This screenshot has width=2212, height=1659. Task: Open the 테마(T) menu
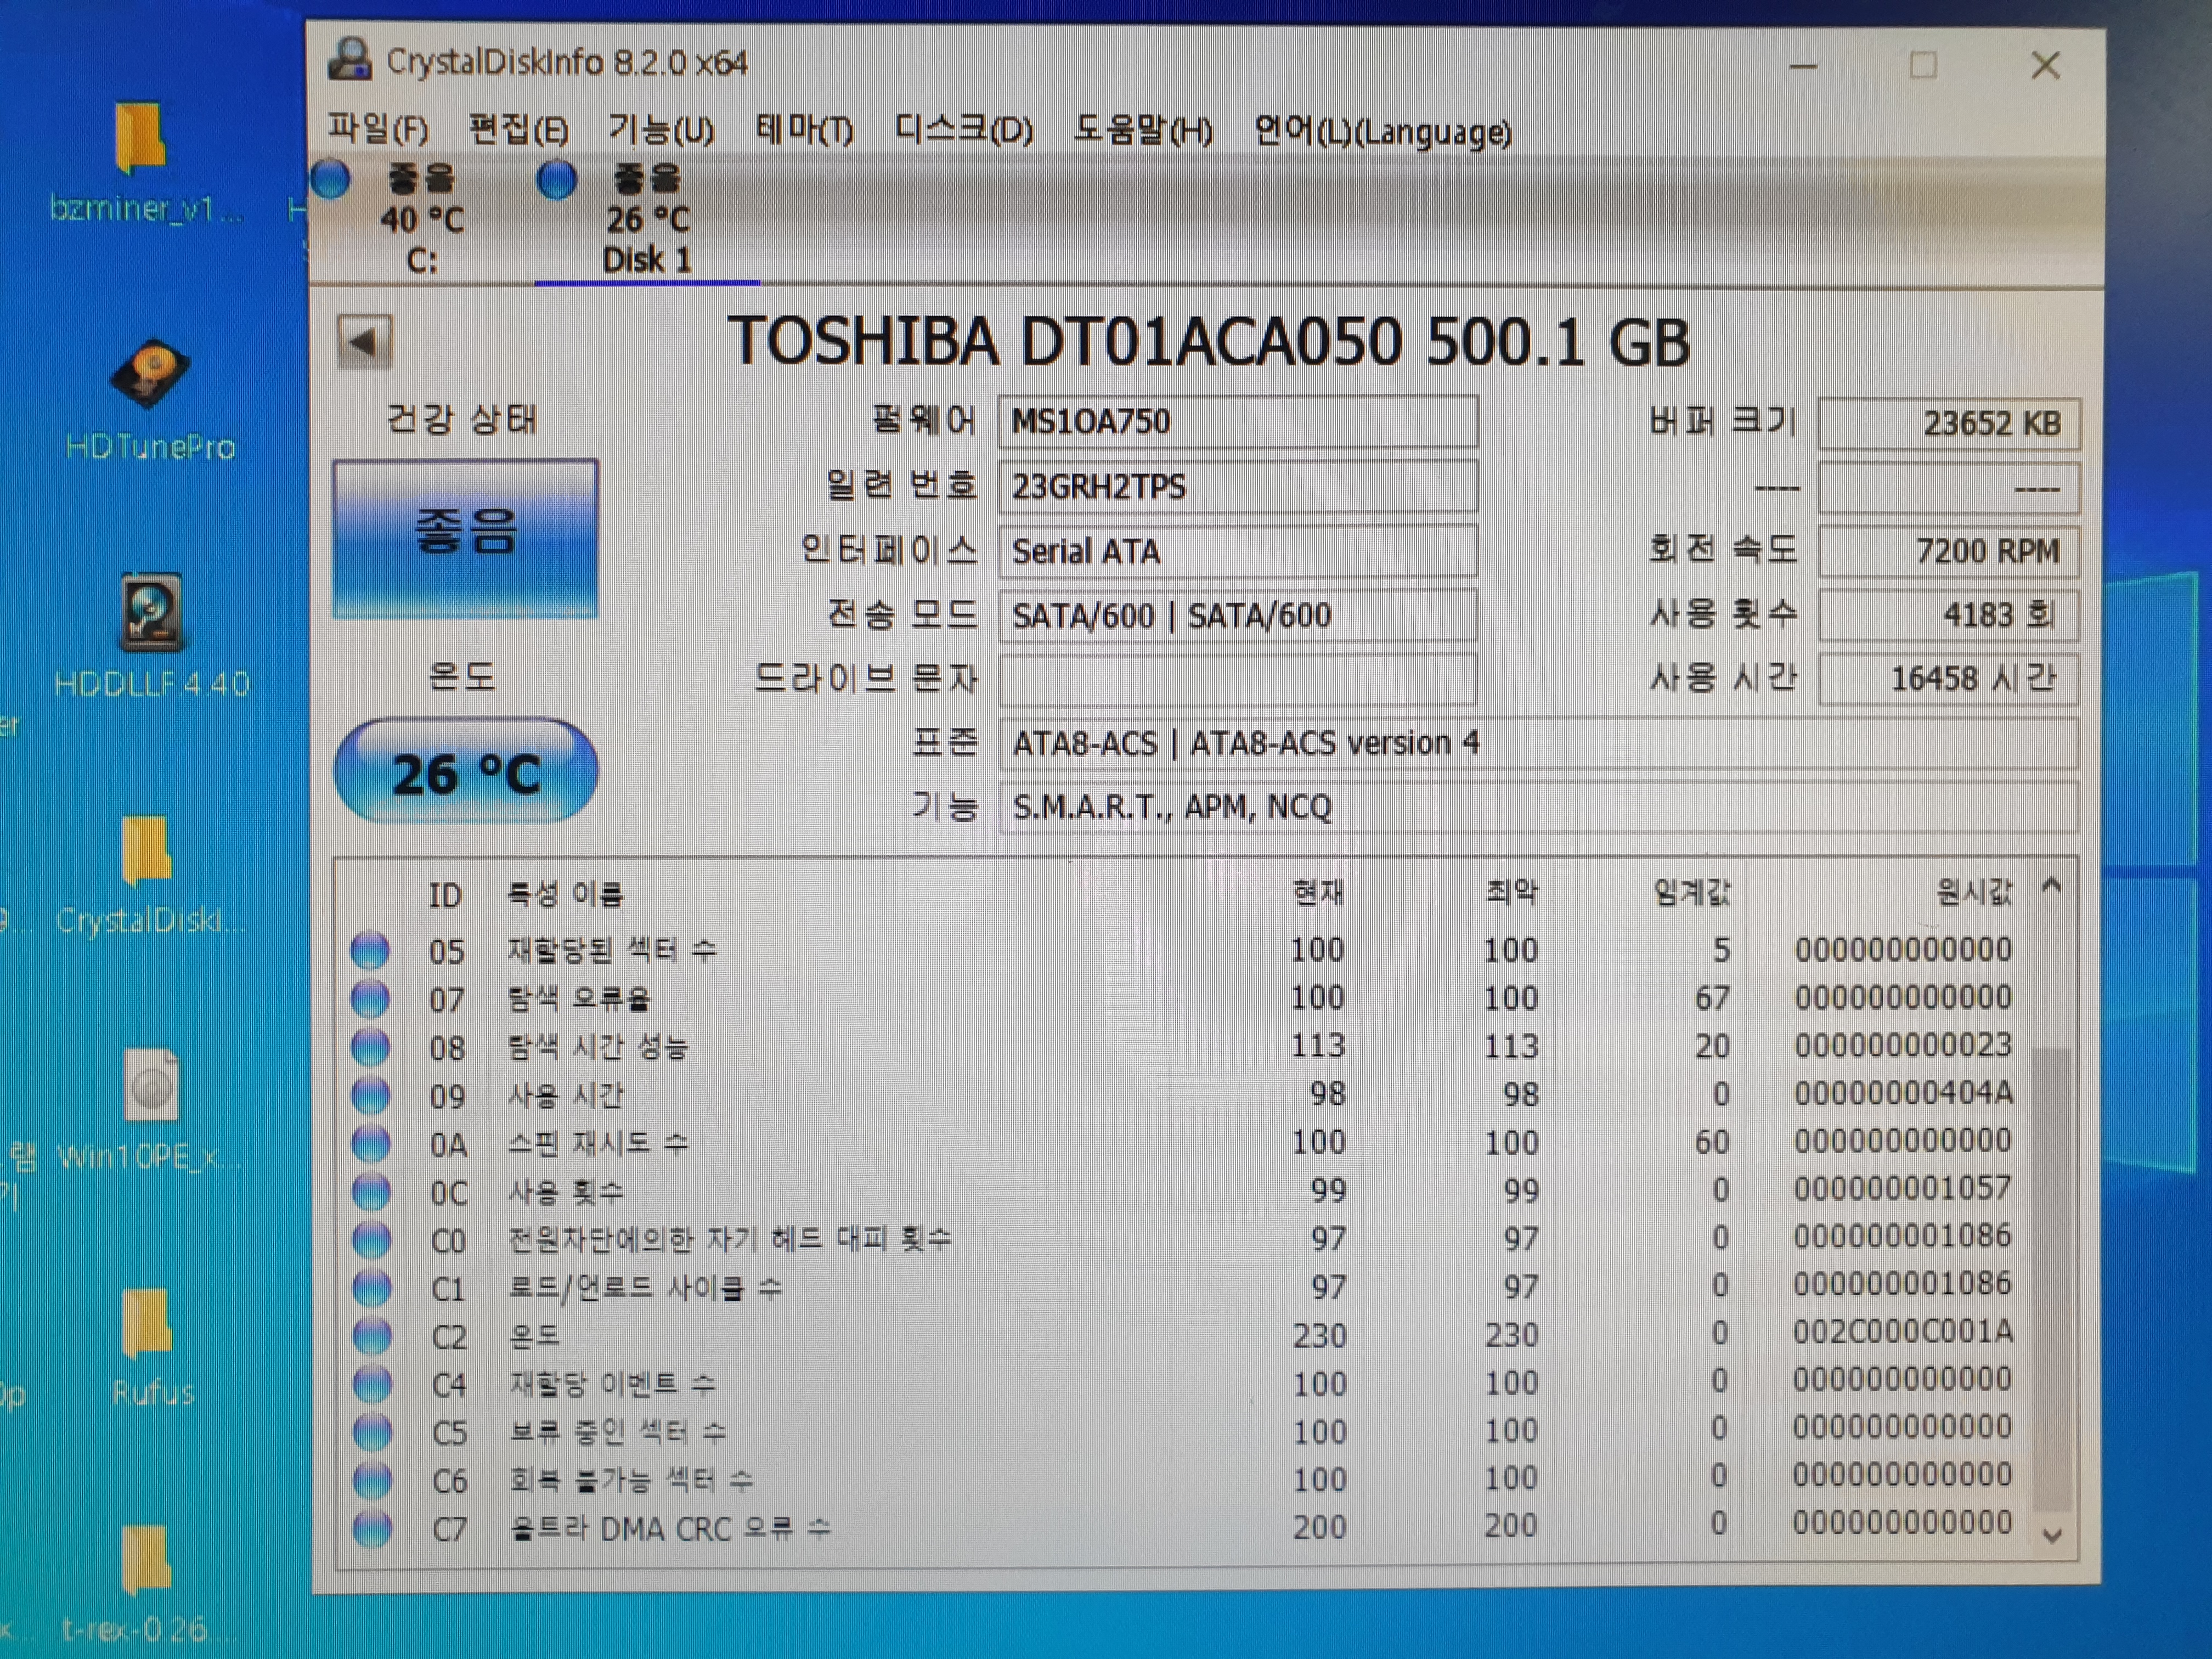[x=804, y=130]
